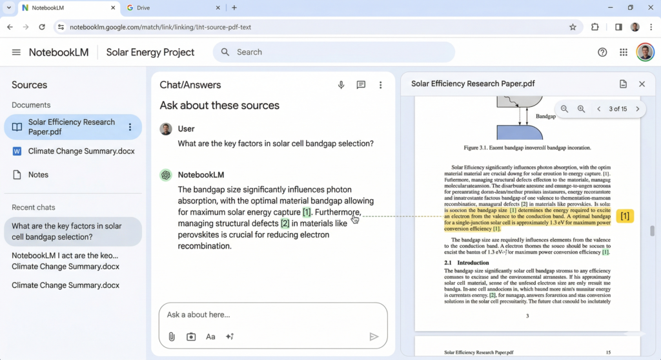View site information icon in address bar

(61, 27)
